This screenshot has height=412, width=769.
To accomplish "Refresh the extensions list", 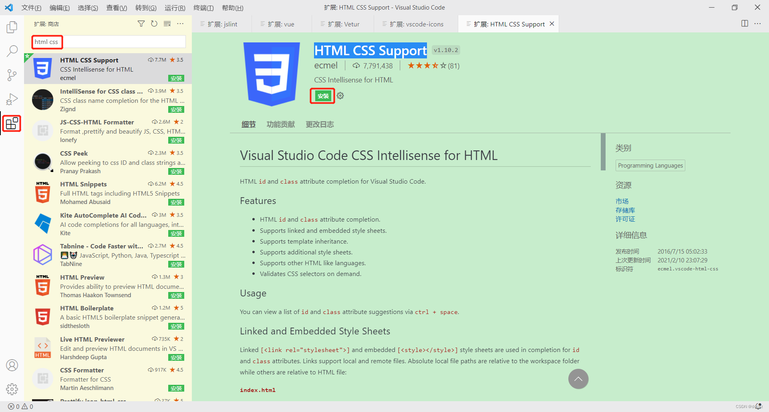I will [x=154, y=24].
